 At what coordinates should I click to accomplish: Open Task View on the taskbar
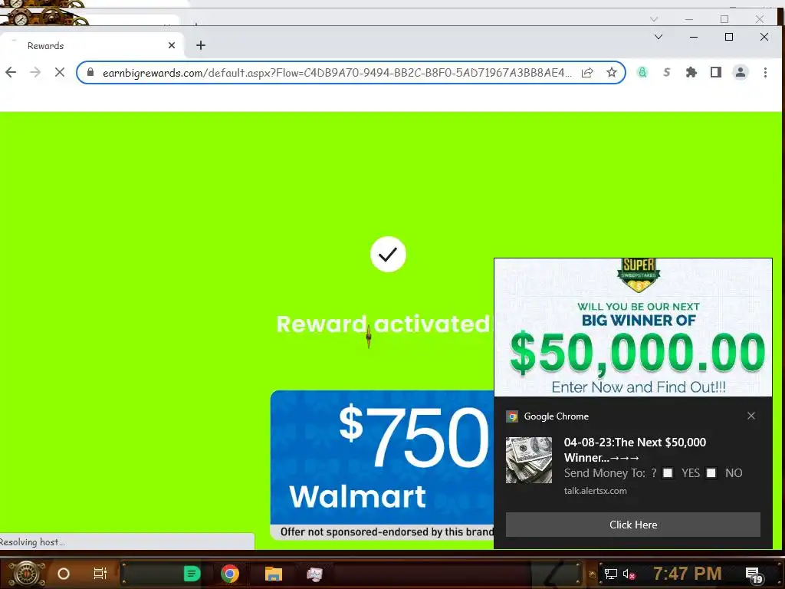click(x=100, y=574)
